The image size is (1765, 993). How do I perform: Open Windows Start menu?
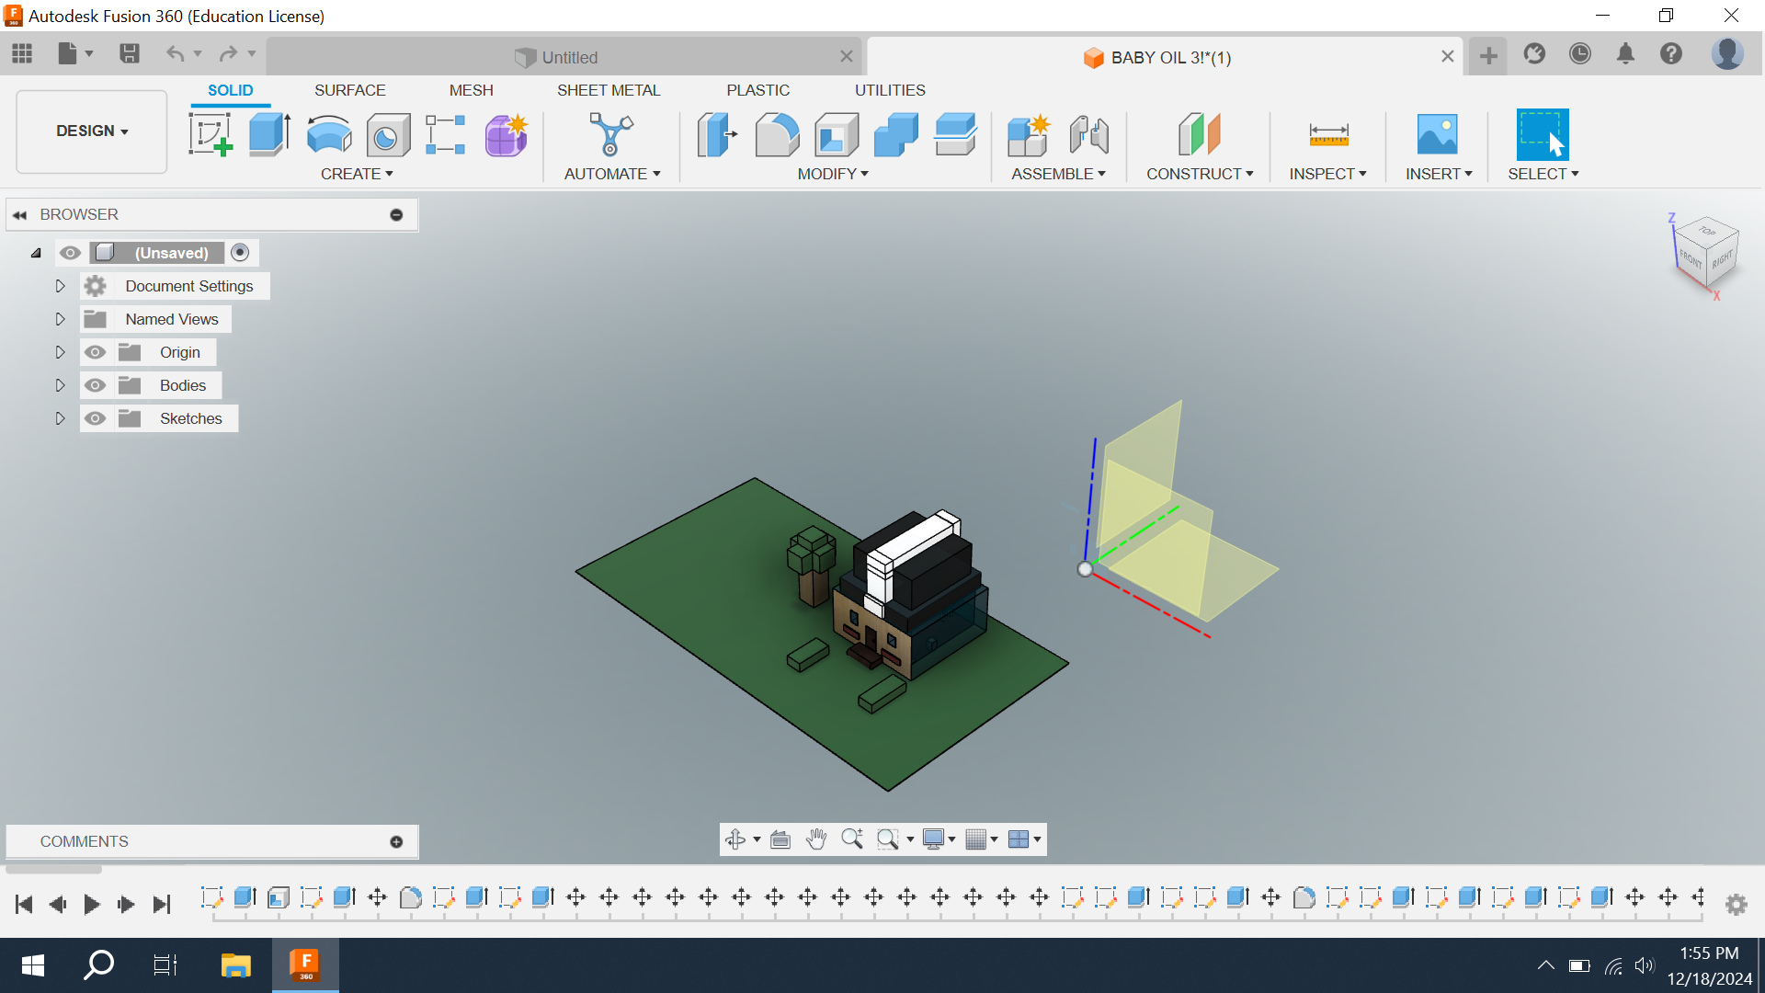pos(33,965)
